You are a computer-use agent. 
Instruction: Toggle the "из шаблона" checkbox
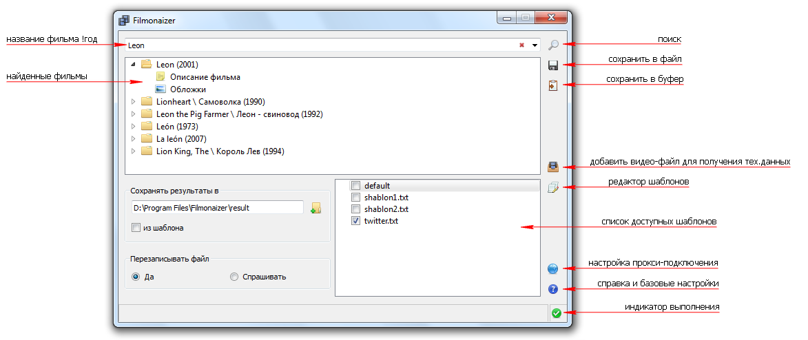(x=136, y=228)
